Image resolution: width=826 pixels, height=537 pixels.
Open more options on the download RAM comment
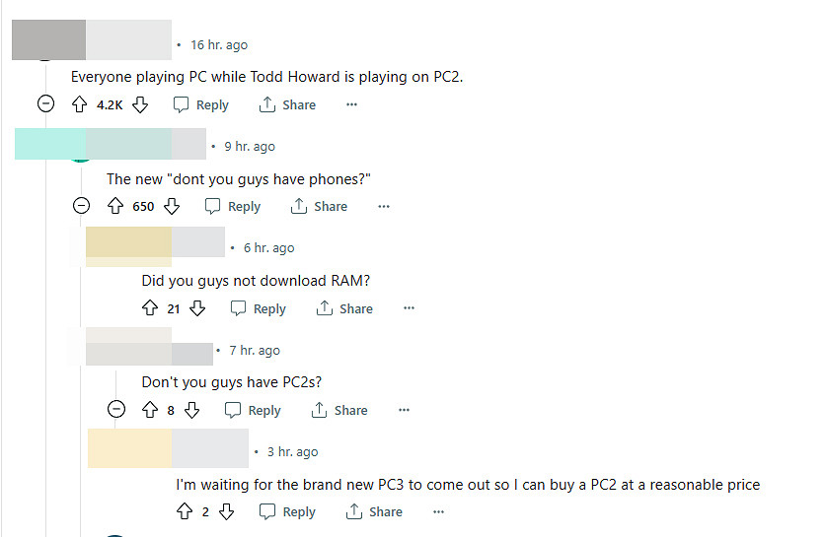[409, 308]
